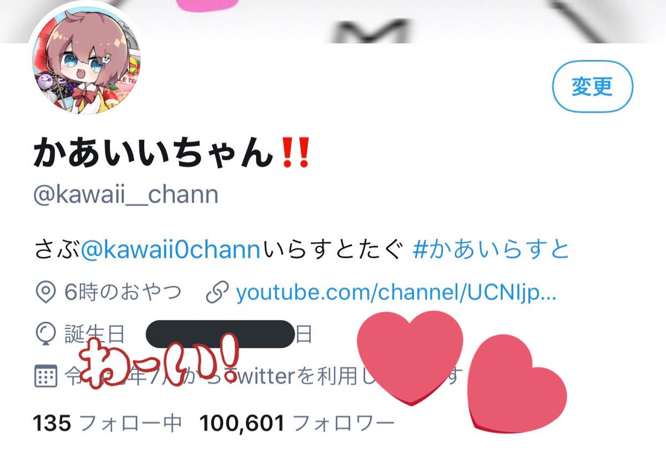Click the @kawaii0chann mention link
The image size is (666, 468).
(170, 250)
